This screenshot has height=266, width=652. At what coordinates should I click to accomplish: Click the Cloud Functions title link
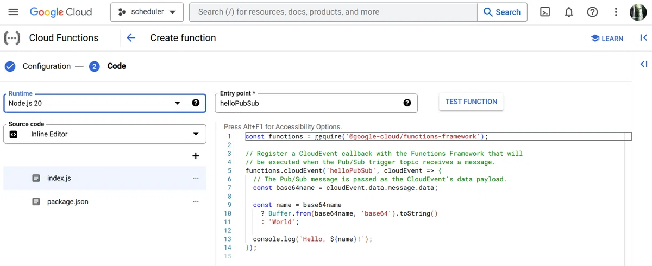pyautogui.click(x=64, y=38)
